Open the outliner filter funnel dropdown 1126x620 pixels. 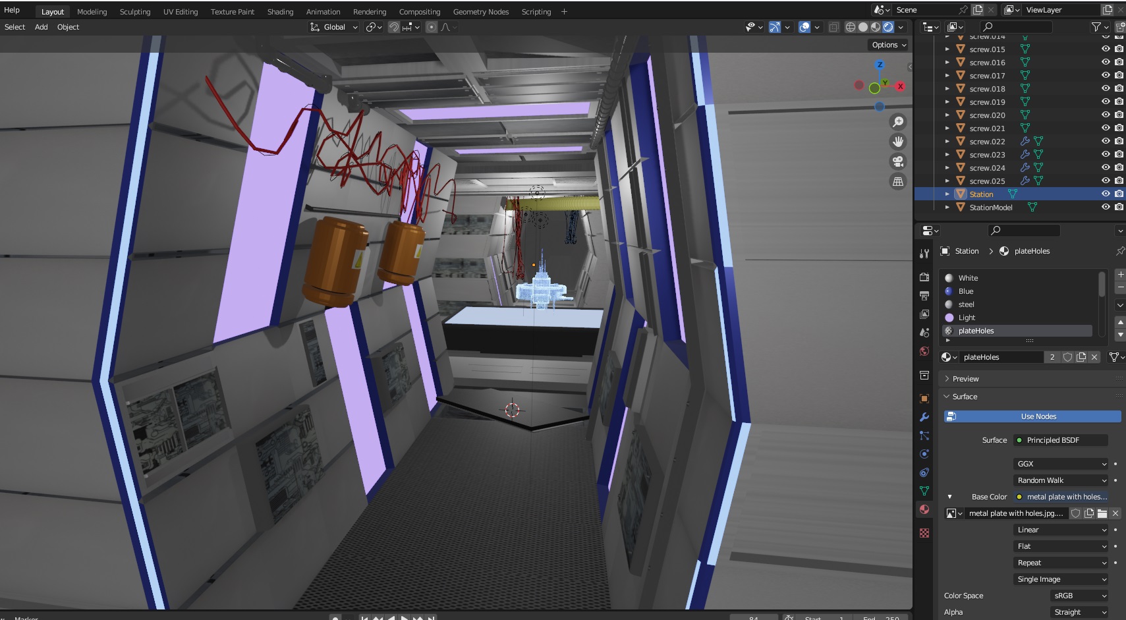(x=1097, y=27)
